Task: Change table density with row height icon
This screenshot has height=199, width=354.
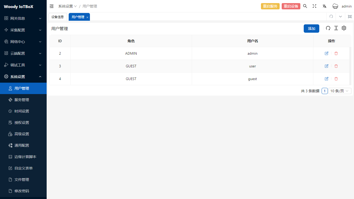Action: 336,28
